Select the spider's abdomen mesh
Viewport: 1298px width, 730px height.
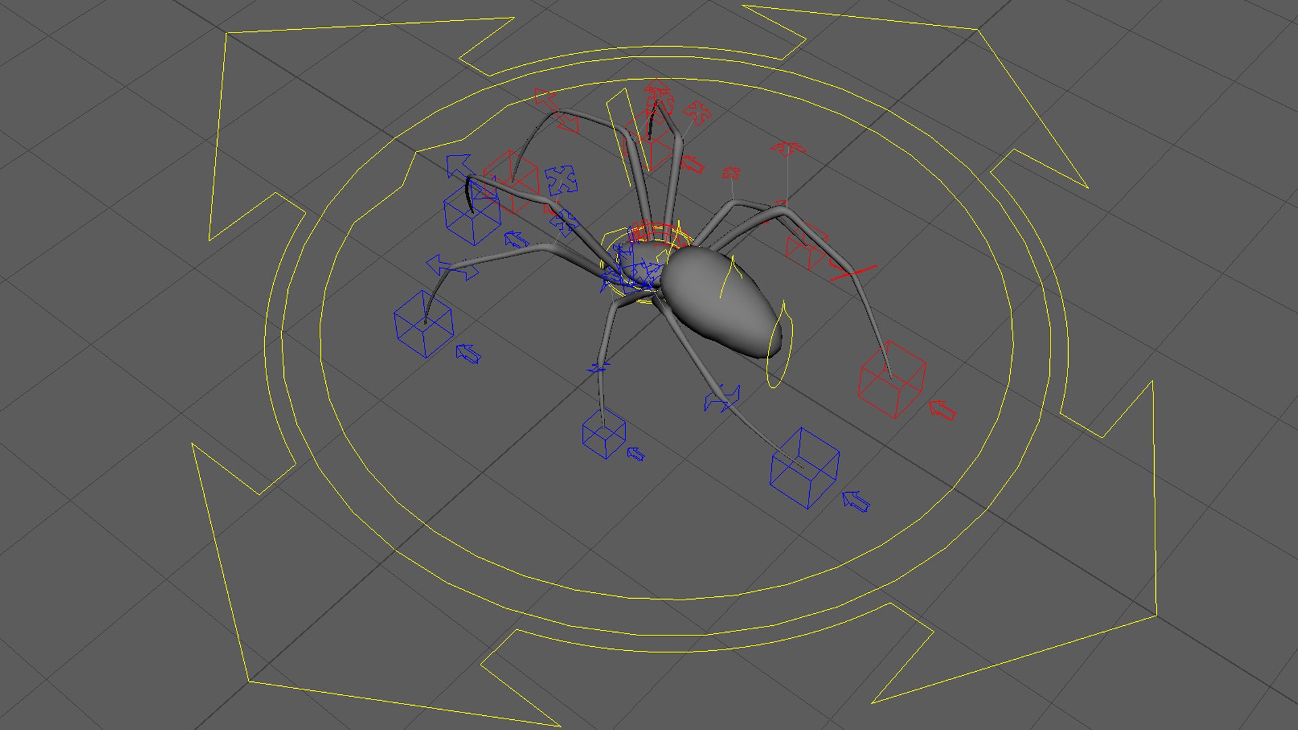tap(721, 301)
